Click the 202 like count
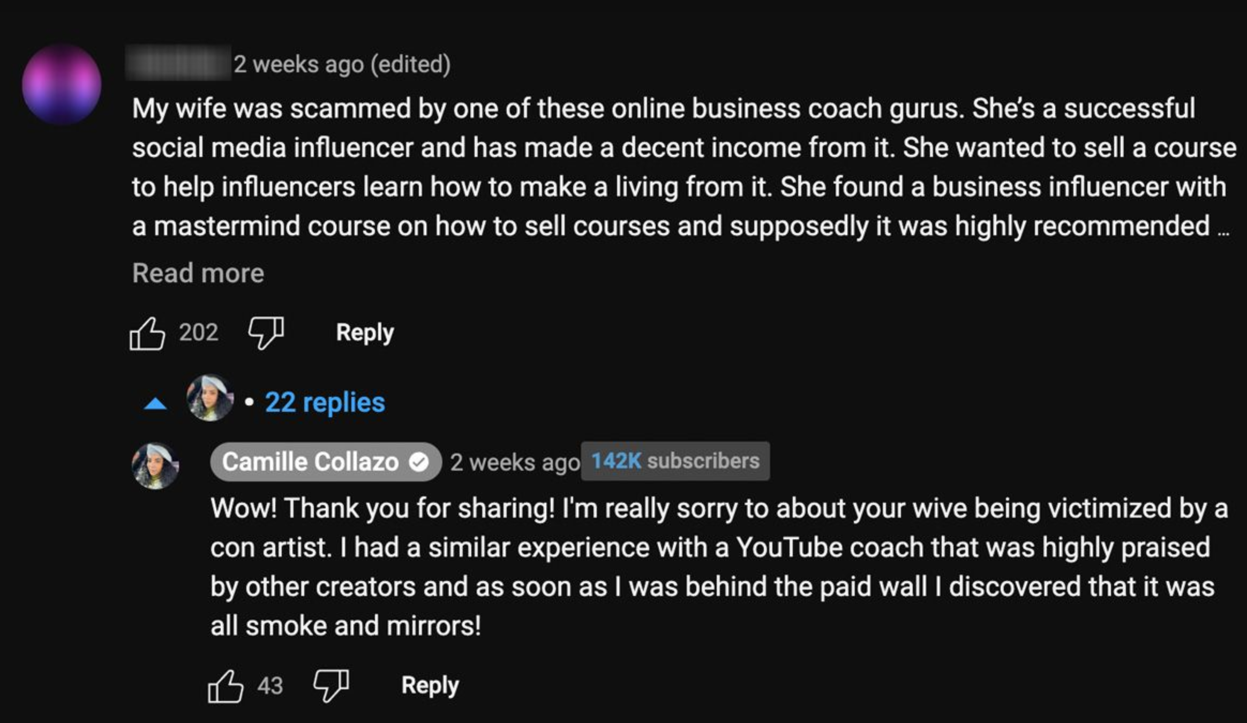The height and width of the screenshot is (723, 1247). [x=199, y=333]
